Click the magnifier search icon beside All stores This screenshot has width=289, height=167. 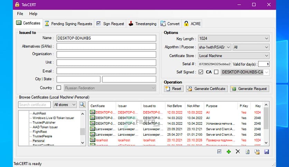pyautogui.click(x=82, y=105)
